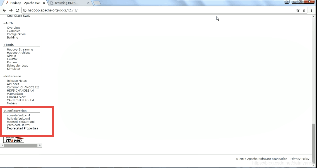Open the API docs link
Image resolution: width=317 pixels, height=168 pixels.
pyautogui.click(x=13, y=84)
